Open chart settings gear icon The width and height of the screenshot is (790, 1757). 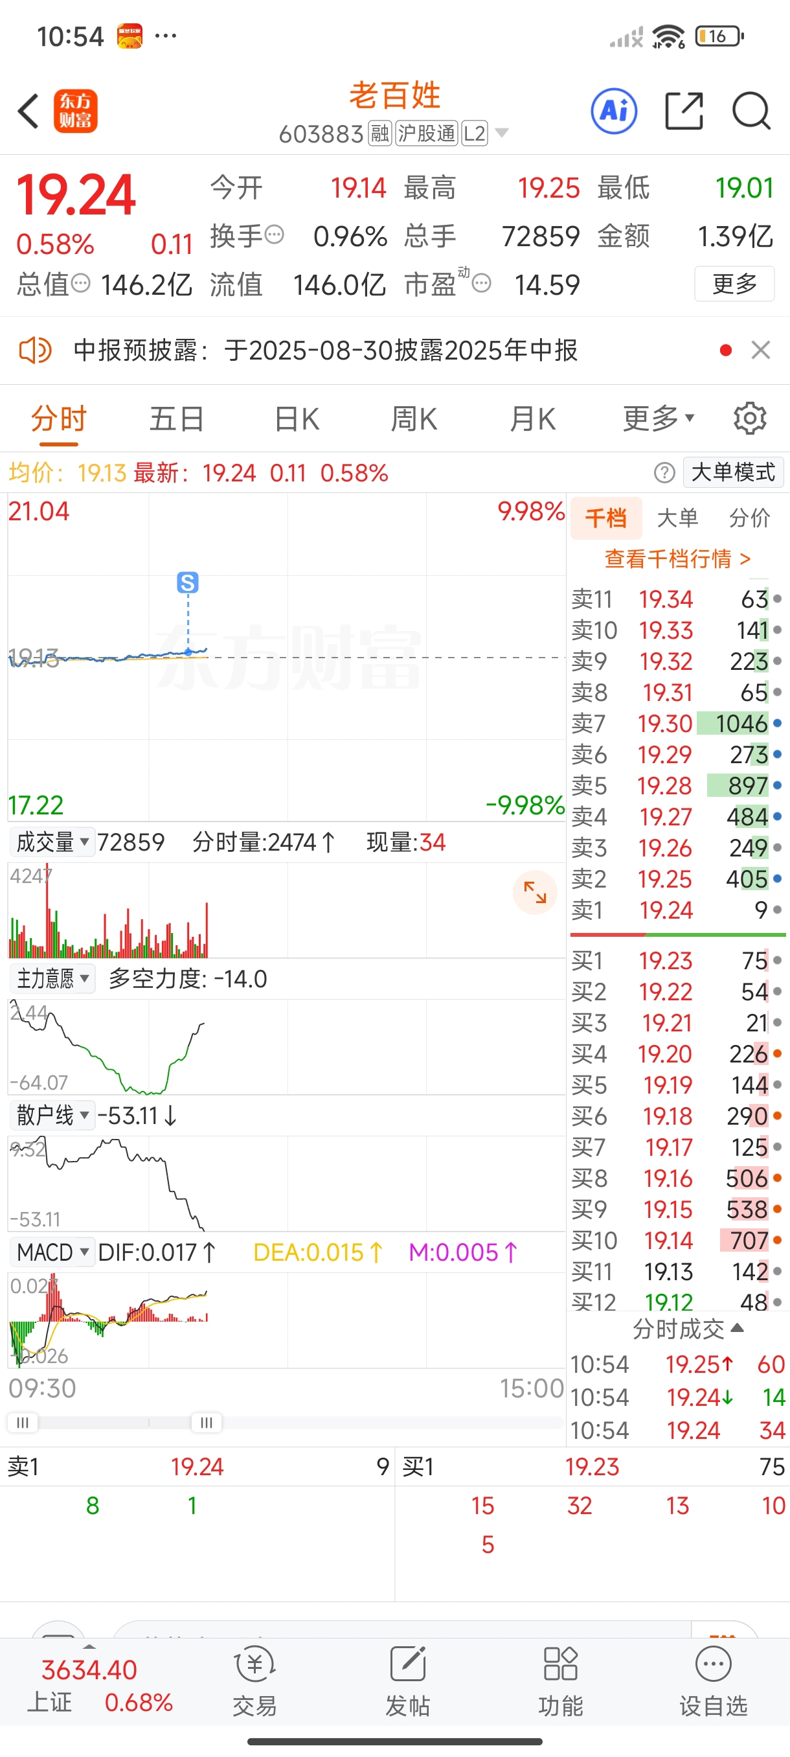(750, 418)
